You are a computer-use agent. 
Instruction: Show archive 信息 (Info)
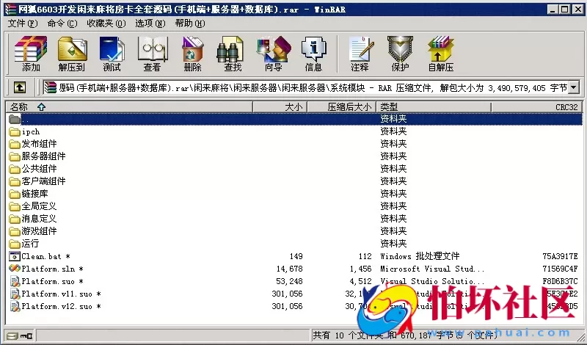313,54
